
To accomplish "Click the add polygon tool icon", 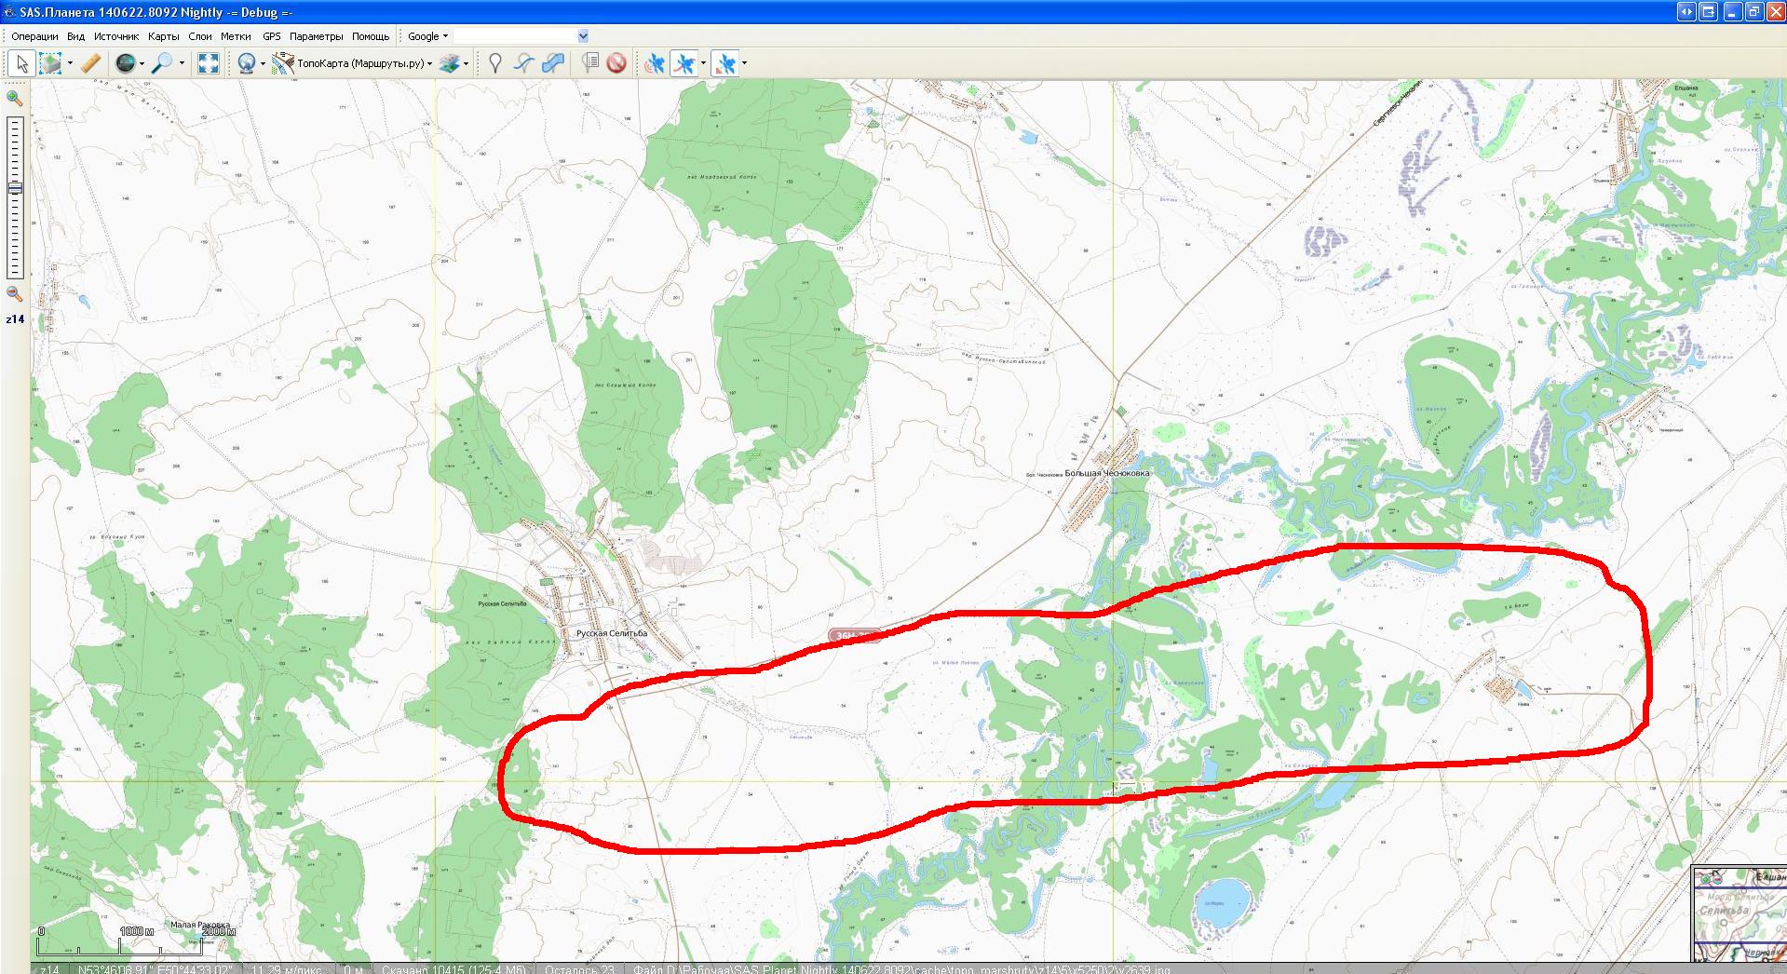I will point(553,63).
